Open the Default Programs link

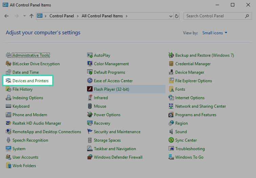tap(110, 72)
